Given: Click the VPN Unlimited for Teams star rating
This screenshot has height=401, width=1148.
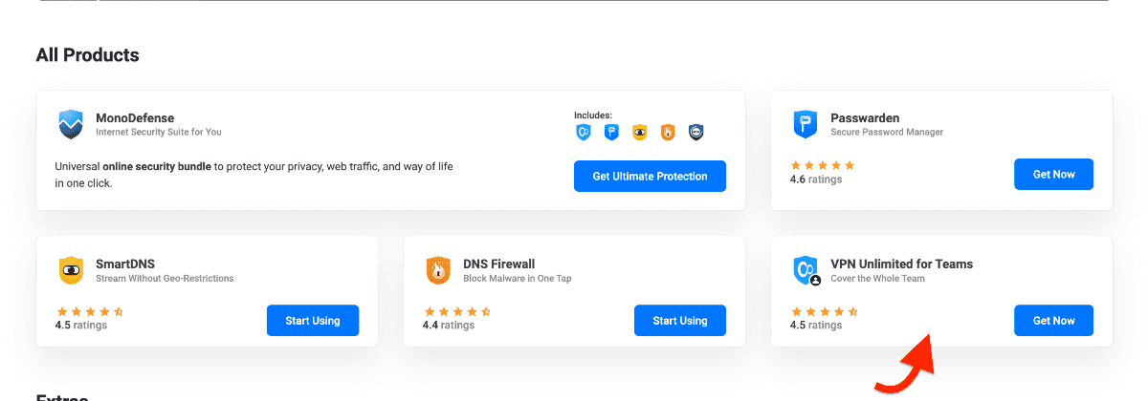Looking at the screenshot, I should (825, 311).
